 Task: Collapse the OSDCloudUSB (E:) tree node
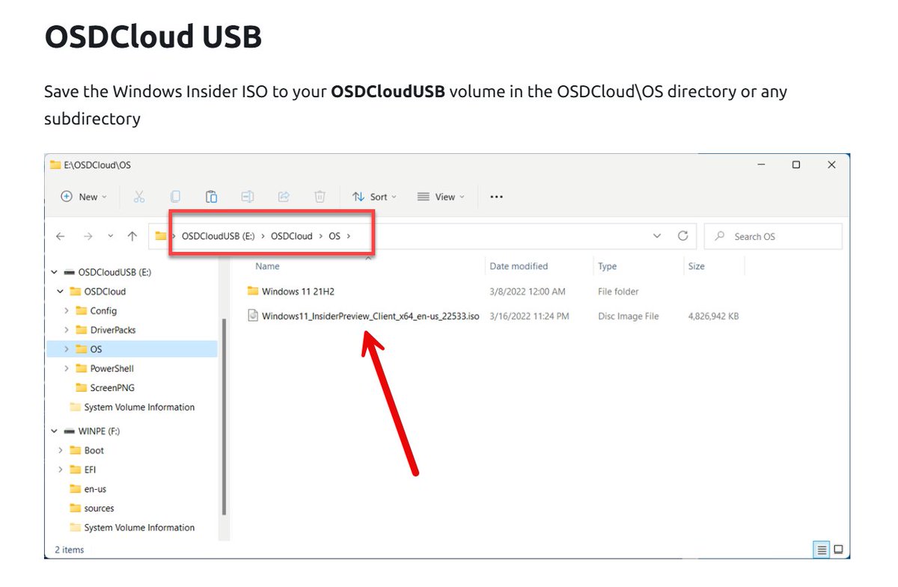[55, 272]
